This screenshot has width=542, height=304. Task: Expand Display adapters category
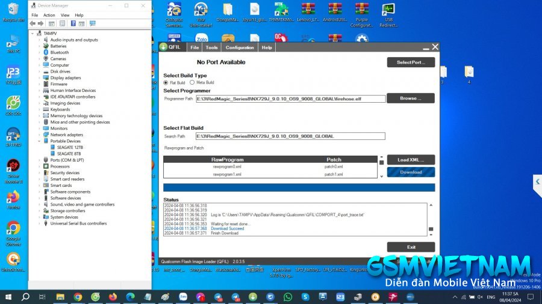[x=39, y=78]
